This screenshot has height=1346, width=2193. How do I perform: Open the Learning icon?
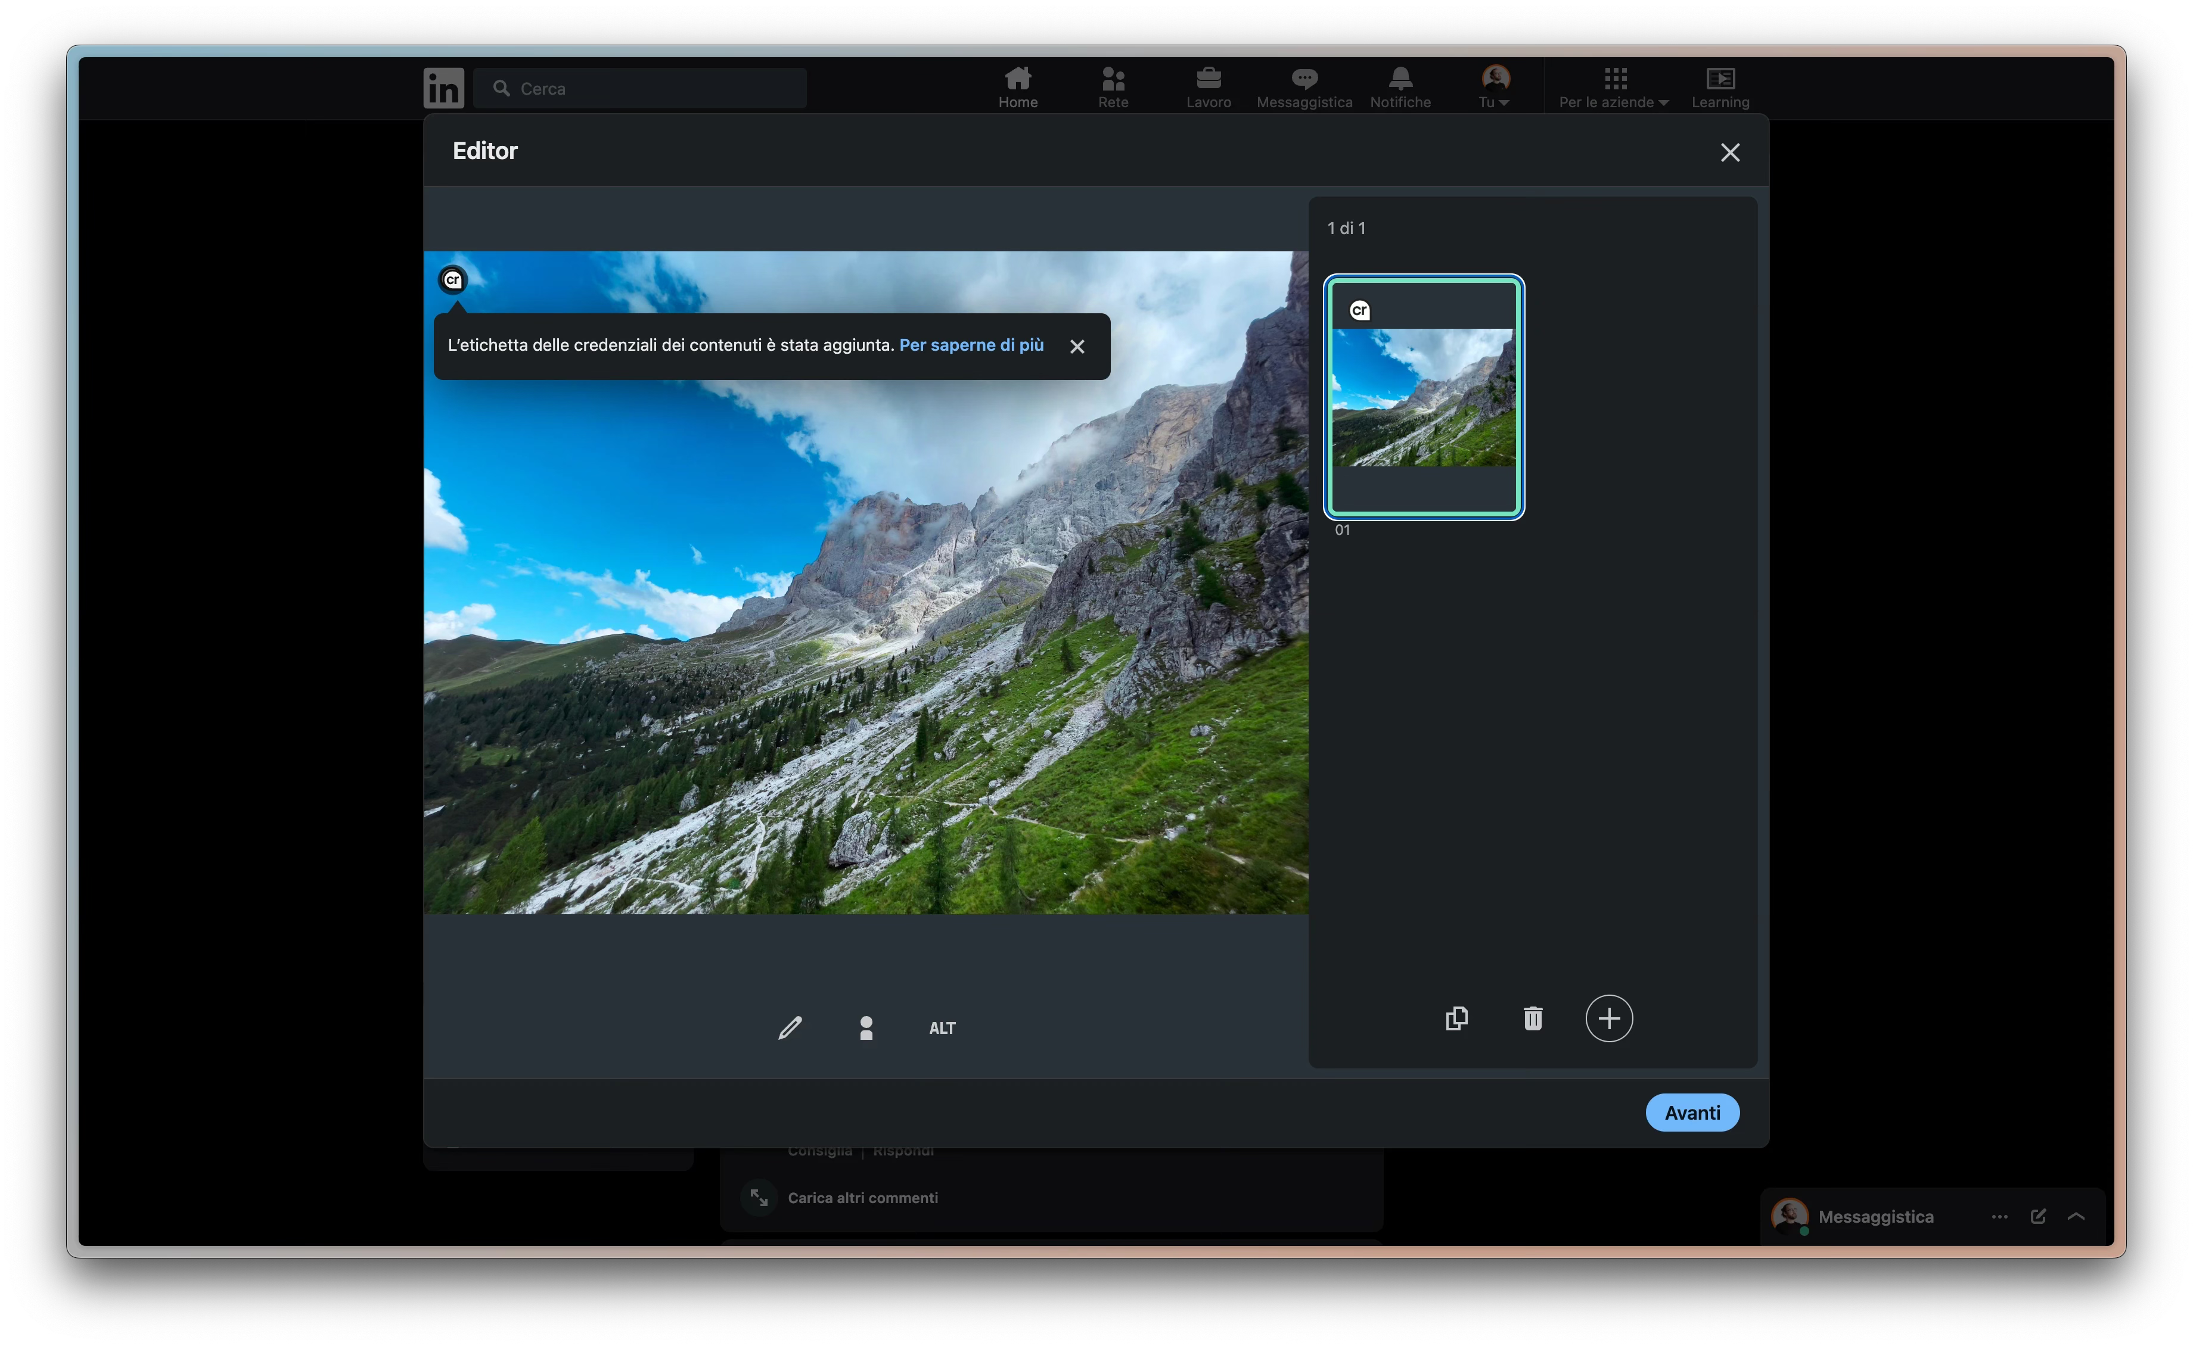(1719, 87)
